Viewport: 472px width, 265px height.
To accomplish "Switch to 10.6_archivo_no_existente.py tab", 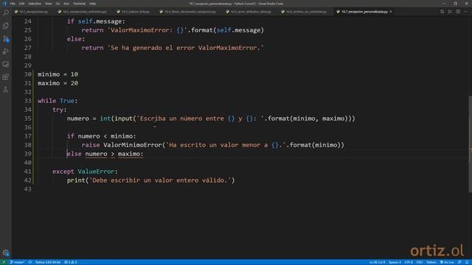I will 306,12.
